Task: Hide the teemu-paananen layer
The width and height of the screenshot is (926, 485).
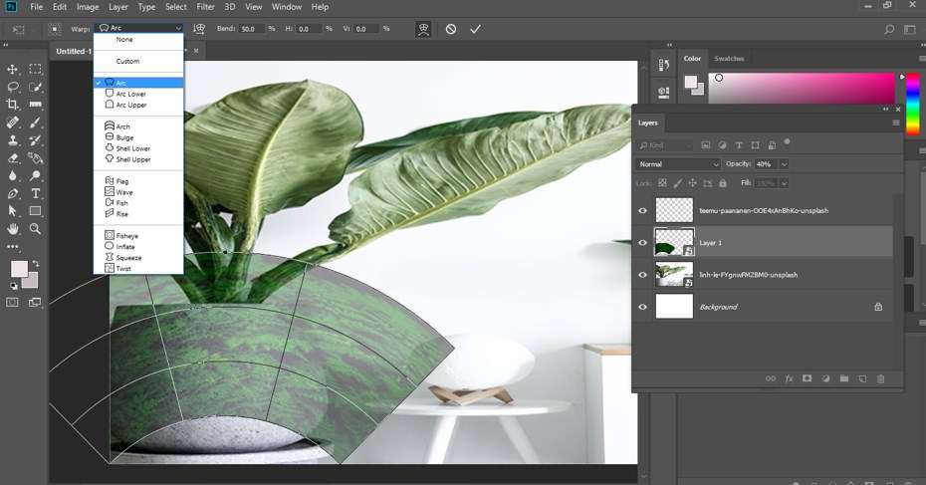Action: click(642, 210)
